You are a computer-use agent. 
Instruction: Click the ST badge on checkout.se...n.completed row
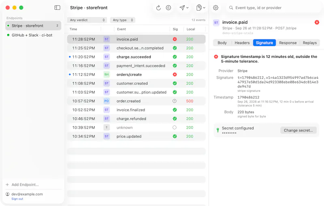coord(107,48)
